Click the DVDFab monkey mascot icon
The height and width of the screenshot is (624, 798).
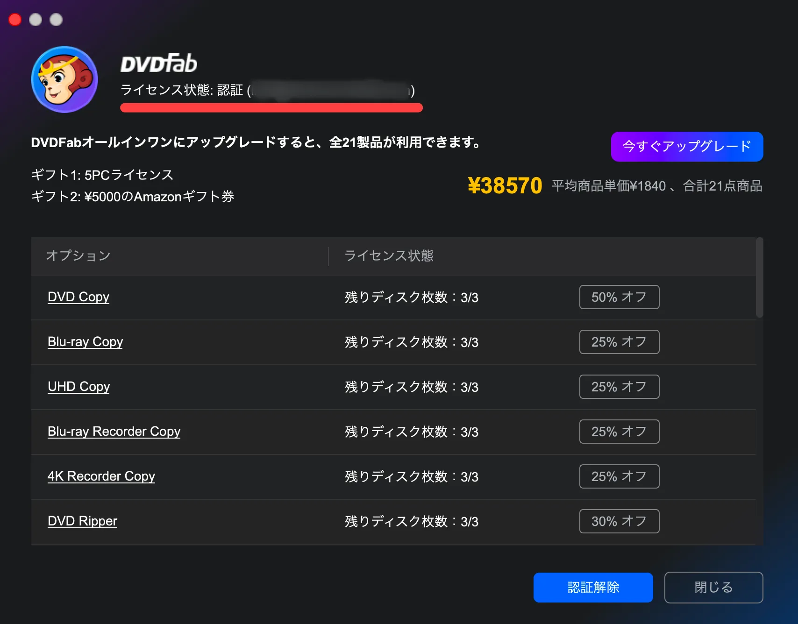(64, 79)
